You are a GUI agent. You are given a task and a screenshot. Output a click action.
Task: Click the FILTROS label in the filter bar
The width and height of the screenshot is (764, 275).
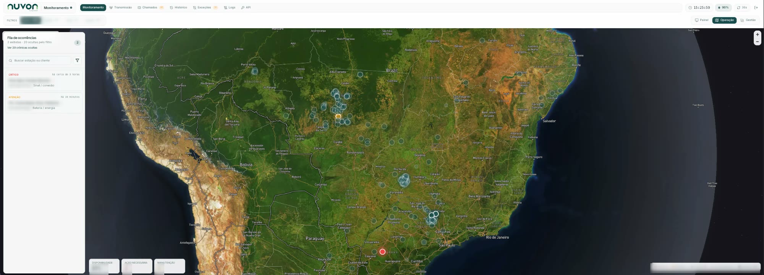pos(12,21)
